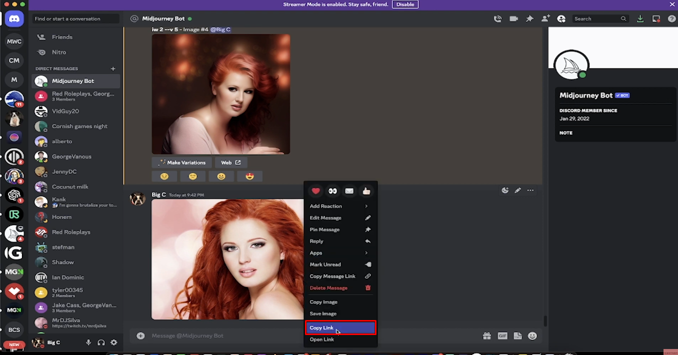This screenshot has height=355, width=678.
Task: Start a voice call with Midjourney Bot
Action: 497,18
